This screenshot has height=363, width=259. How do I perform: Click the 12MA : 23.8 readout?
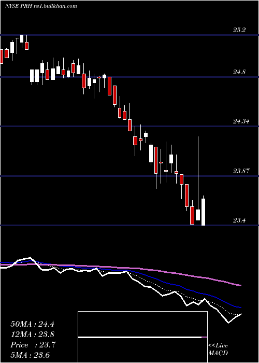coord(32,334)
